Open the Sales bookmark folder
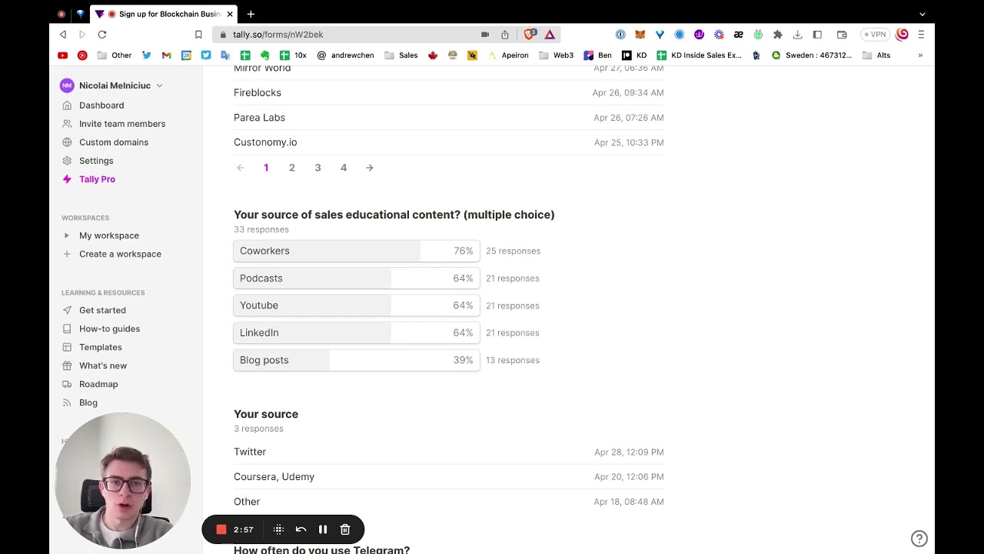 (x=401, y=55)
